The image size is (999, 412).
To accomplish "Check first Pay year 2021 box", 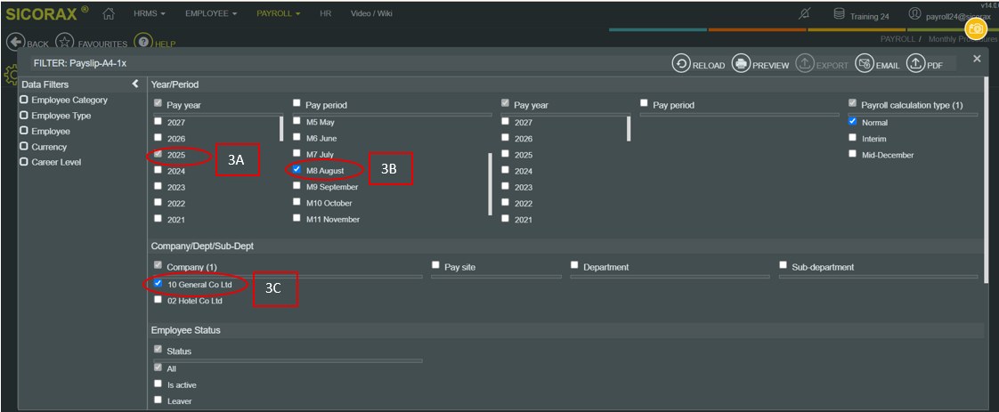I will coord(158,218).
